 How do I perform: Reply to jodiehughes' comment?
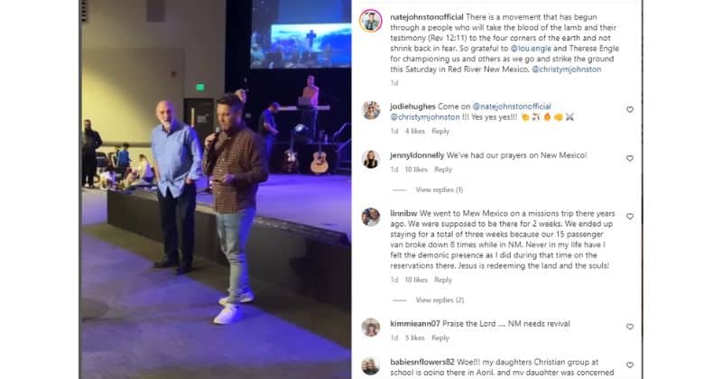440,131
